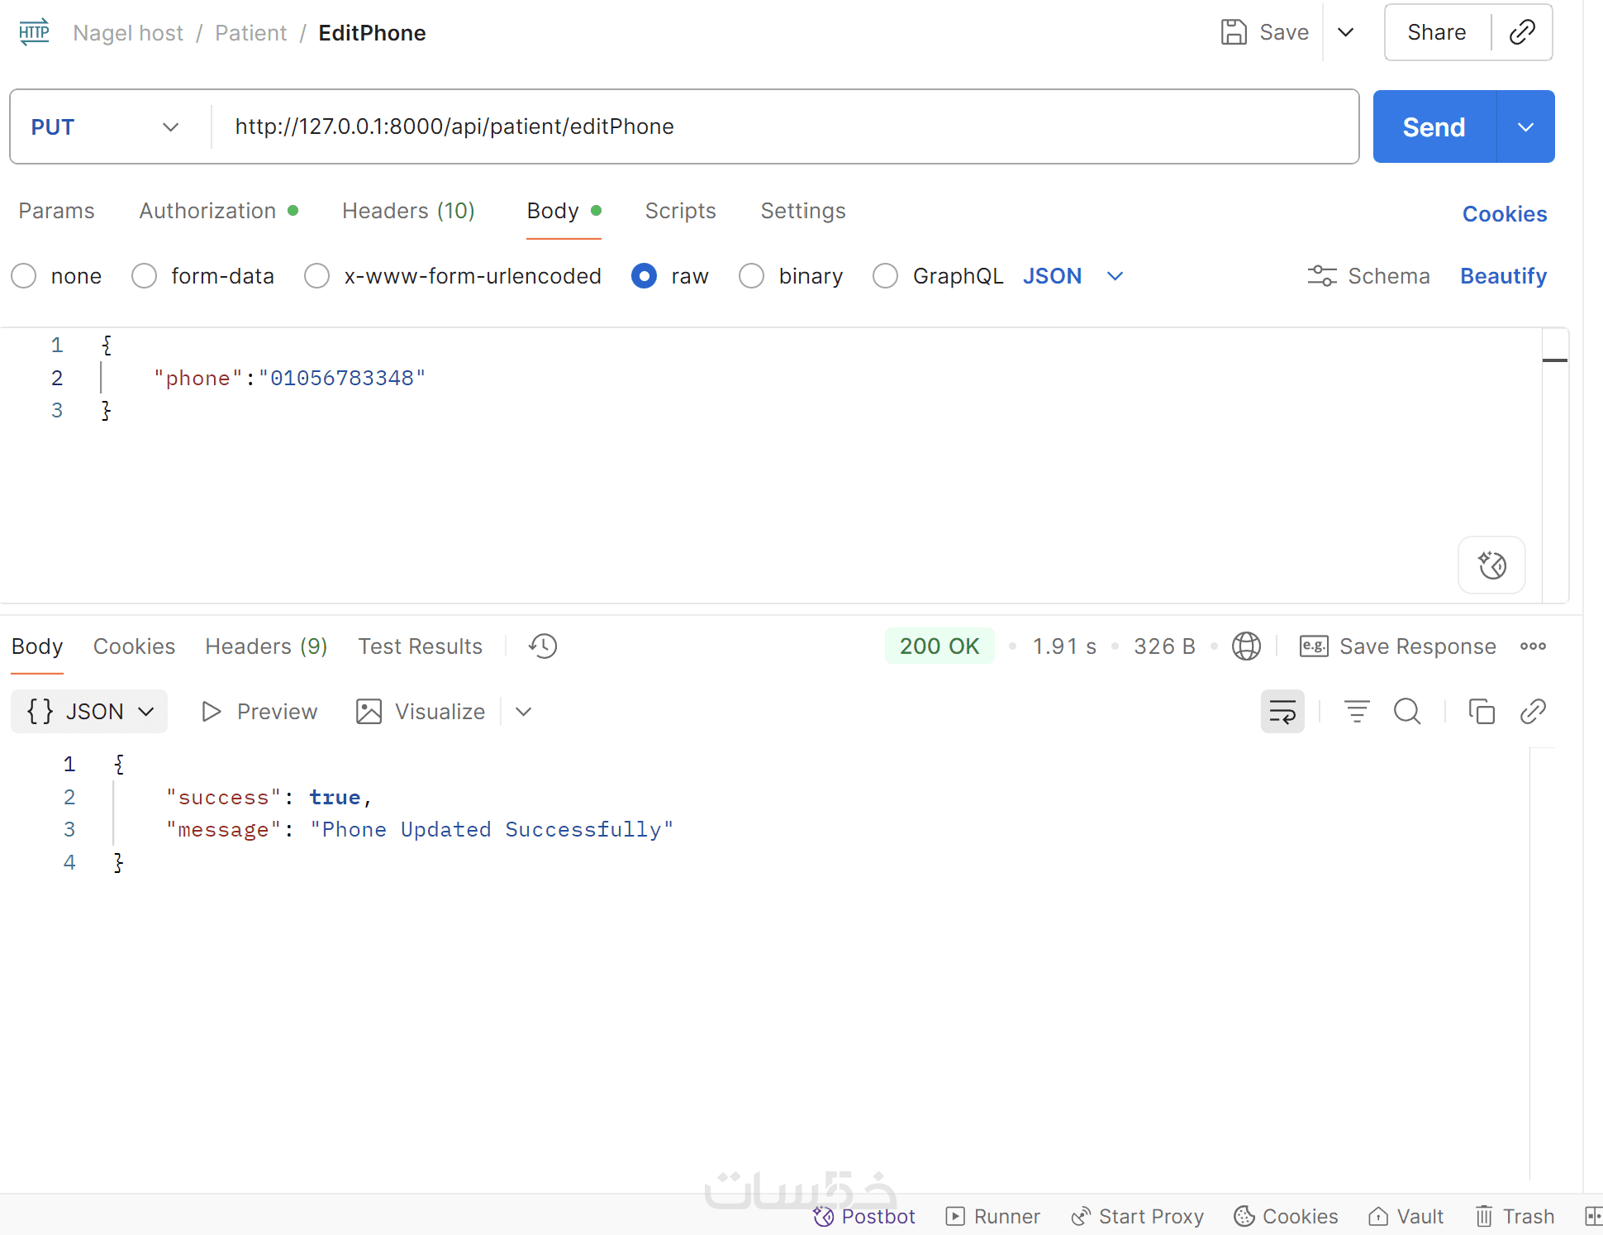Click the copy link icon beside Share
The height and width of the screenshot is (1235, 1603).
click(1522, 32)
